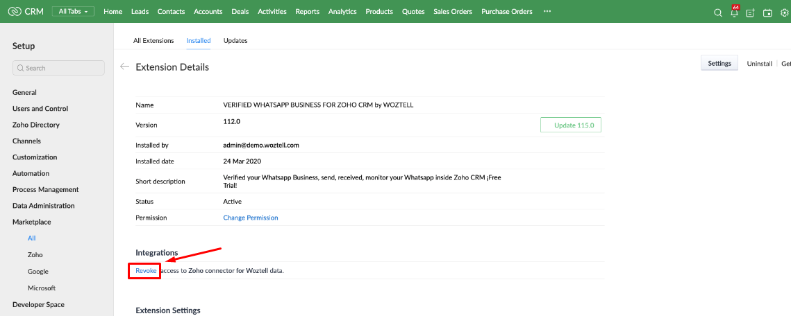
Task: Switch to All Extensions tab
Action: (153, 41)
